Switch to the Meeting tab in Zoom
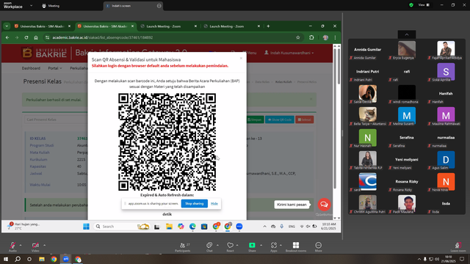This screenshot has width=470, height=264. [51, 6]
